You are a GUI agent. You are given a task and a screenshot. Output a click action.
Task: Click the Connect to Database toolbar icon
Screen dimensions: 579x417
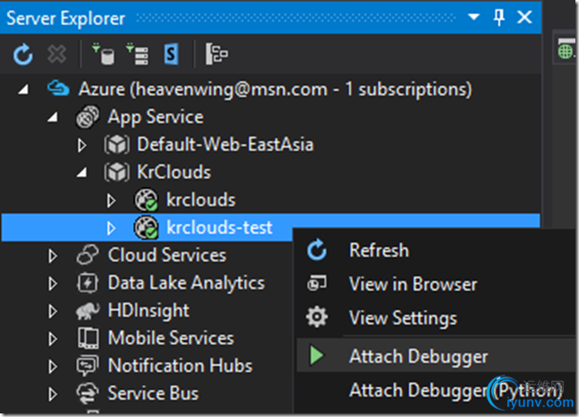(103, 54)
